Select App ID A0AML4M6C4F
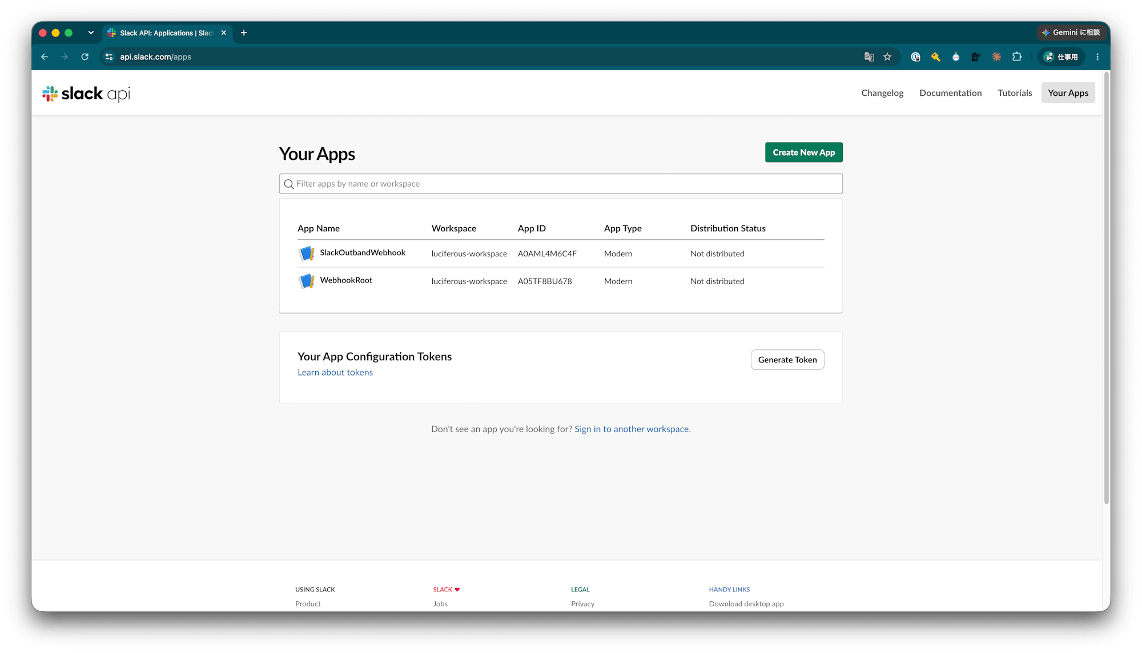 point(547,254)
